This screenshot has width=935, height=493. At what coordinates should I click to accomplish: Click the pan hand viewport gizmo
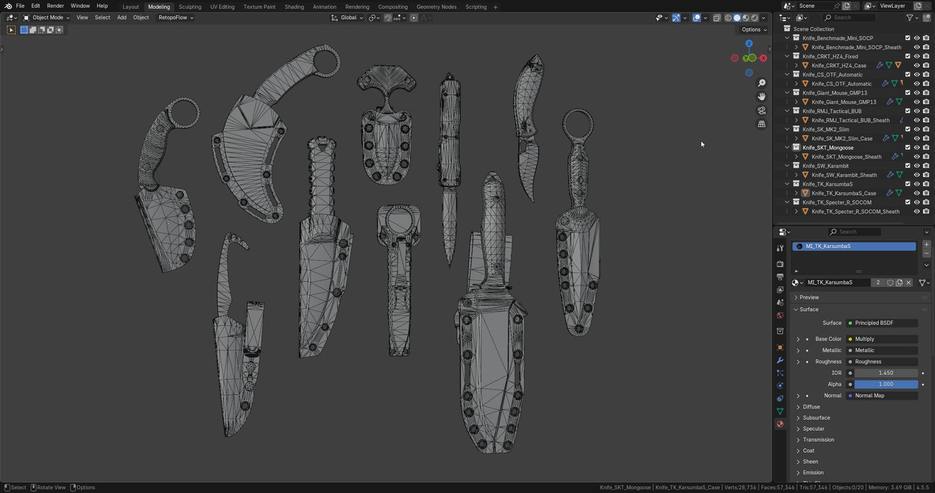coord(762,96)
